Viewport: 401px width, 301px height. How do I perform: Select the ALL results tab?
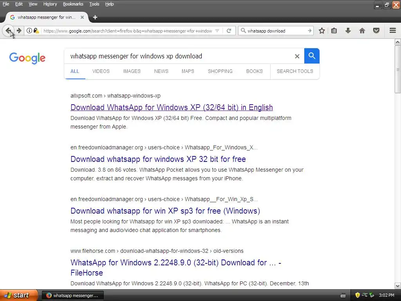[75, 71]
